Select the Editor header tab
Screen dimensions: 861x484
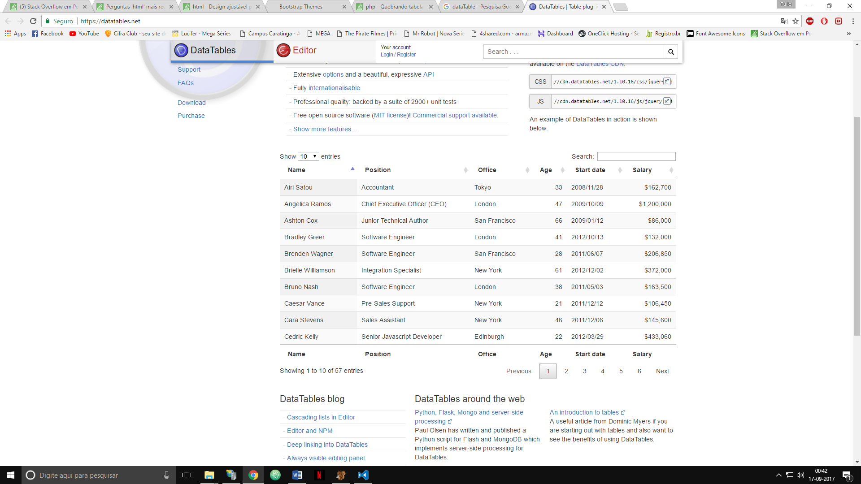(x=325, y=51)
